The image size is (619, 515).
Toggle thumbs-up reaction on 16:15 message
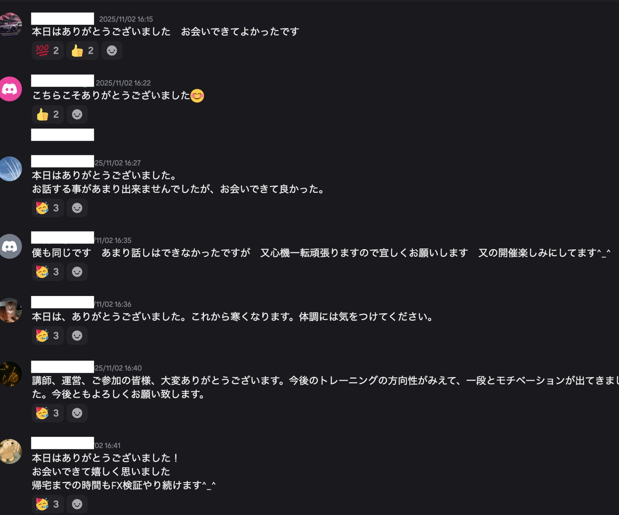82,50
